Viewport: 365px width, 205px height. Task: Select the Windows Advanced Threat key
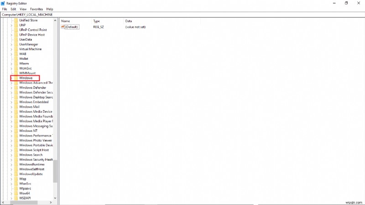[36, 83]
